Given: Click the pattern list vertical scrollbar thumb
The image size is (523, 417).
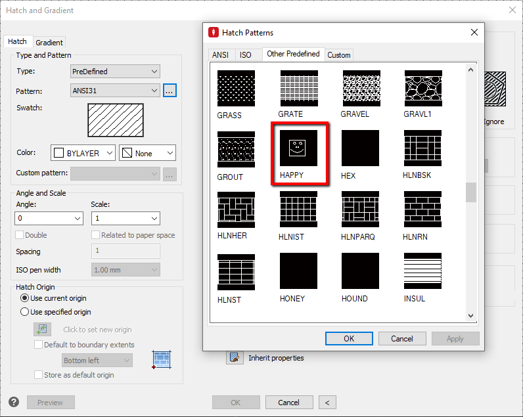Looking at the screenshot, I should [470, 192].
